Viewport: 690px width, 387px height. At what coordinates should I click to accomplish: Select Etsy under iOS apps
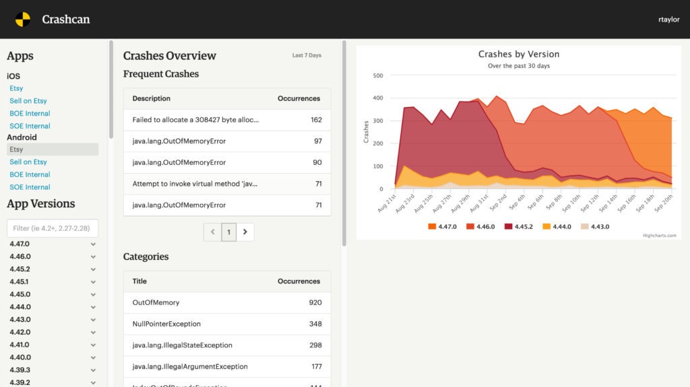tap(16, 88)
